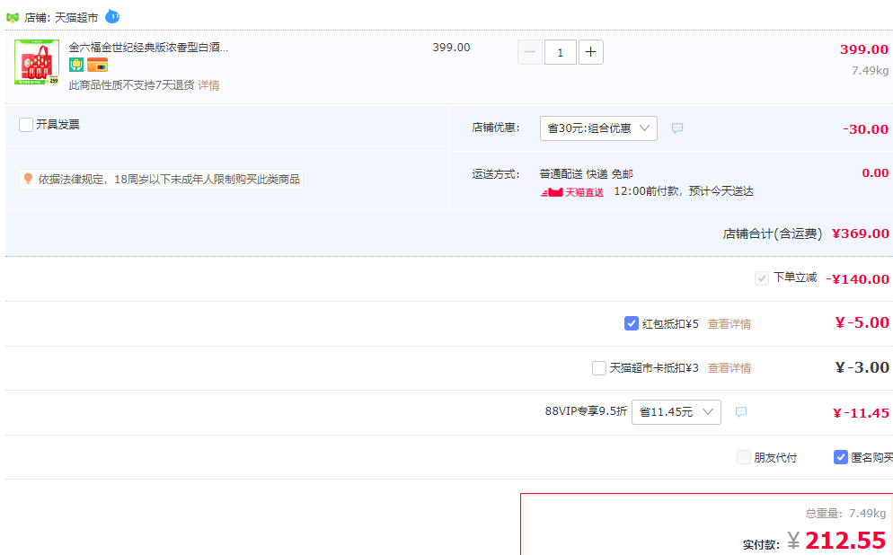Uncheck the 红包抵扣¥5 checkbox

tap(631, 323)
